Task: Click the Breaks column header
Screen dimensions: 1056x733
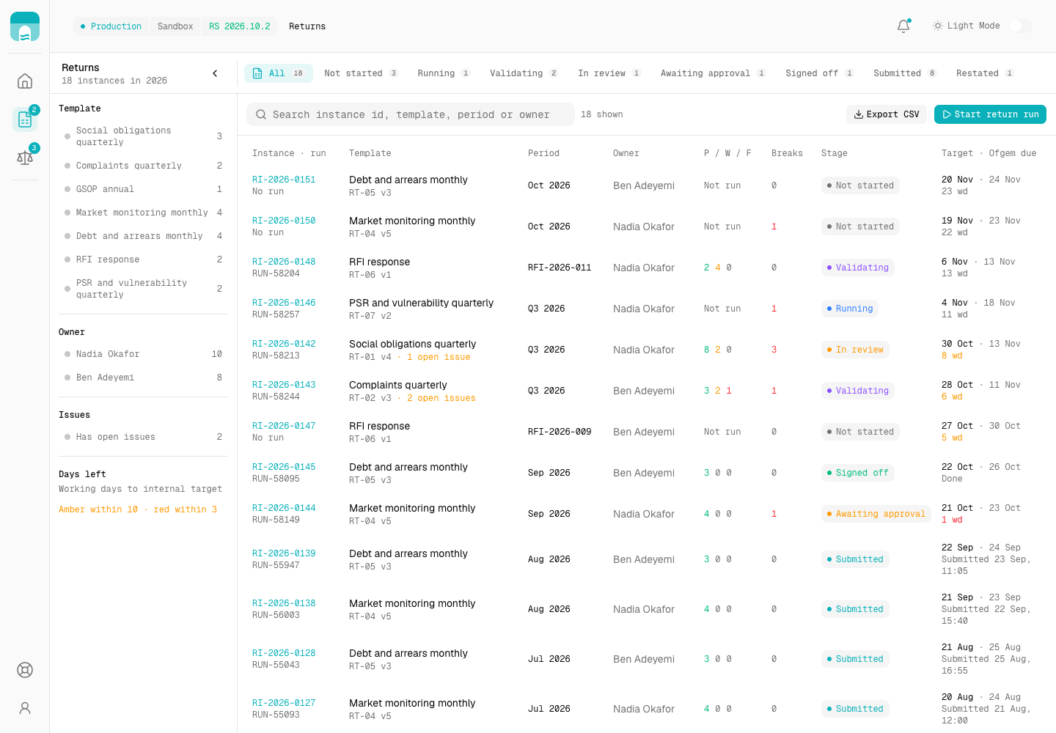Action: (787, 153)
